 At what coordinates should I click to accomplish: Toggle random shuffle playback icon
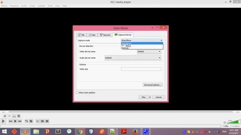[x=47, y=121]
